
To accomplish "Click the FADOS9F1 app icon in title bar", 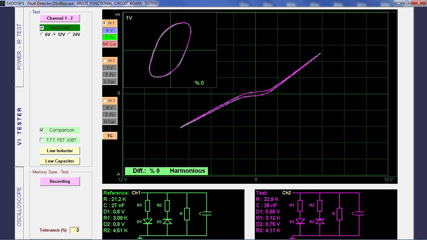I will 3,3.
